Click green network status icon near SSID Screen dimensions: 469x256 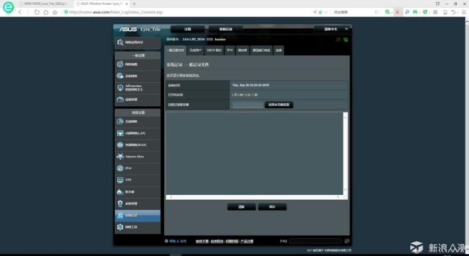click(345, 39)
